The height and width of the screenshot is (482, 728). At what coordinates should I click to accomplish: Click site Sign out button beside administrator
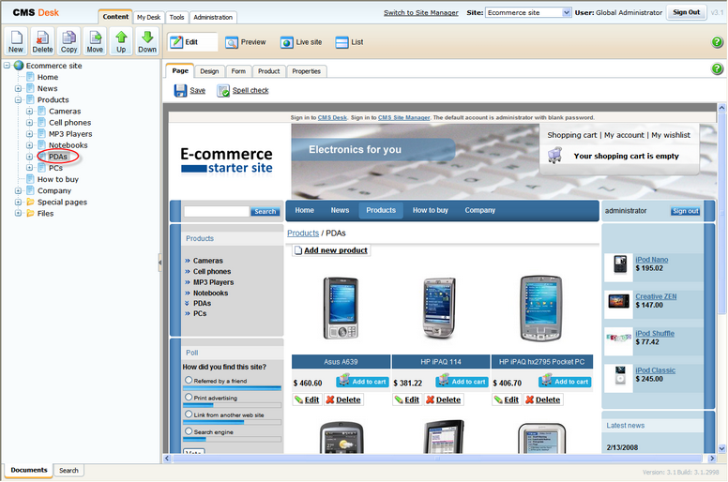coord(685,211)
